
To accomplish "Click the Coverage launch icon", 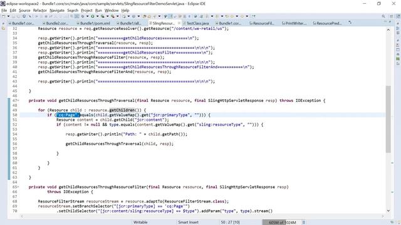I will pos(103,16).
